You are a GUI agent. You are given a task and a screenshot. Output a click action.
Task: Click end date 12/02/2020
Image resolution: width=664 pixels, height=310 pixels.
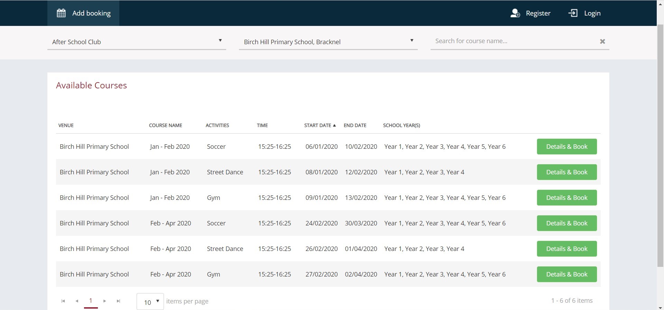[x=361, y=172]
